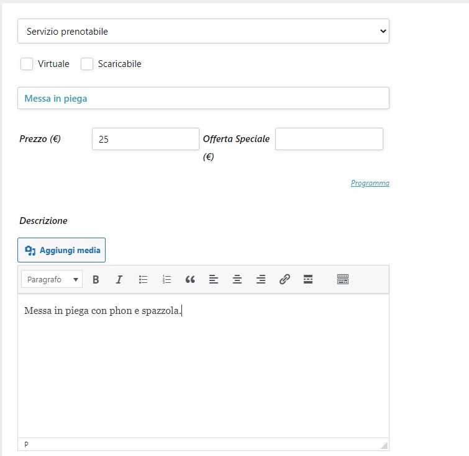Insert or edit a link
This screenshot has width=469, height=456.
[285, 280]
